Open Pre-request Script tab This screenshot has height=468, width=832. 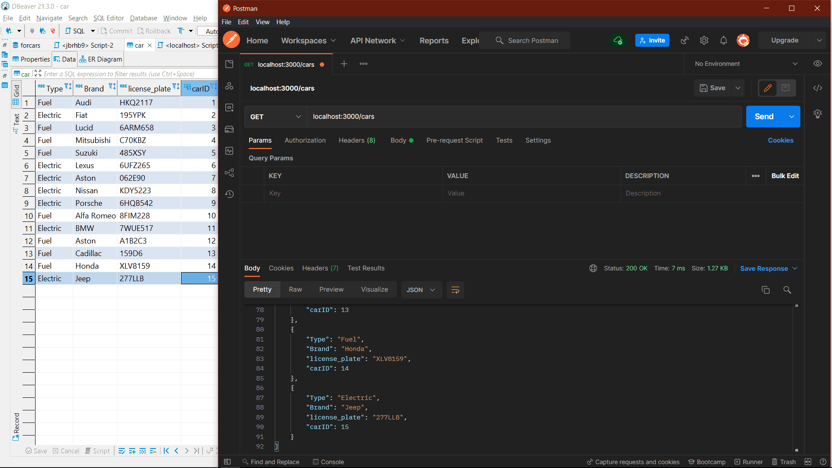click(x=455, y=140)
